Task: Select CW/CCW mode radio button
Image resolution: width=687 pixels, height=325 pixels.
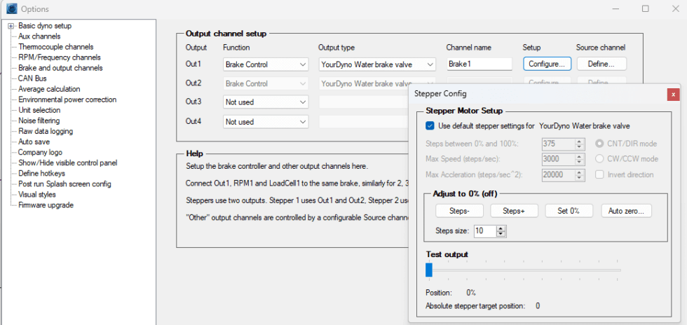Action: click(601, 159)
